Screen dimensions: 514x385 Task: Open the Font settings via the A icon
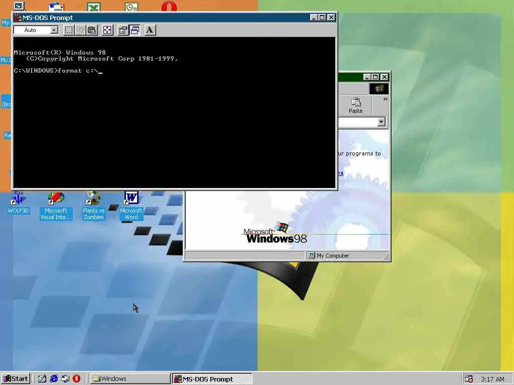point(150,30)
